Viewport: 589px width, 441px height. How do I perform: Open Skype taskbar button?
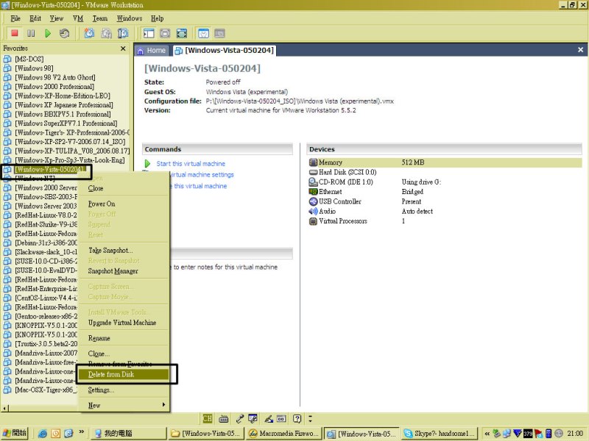pyautogui.click(x=440, y=433)
